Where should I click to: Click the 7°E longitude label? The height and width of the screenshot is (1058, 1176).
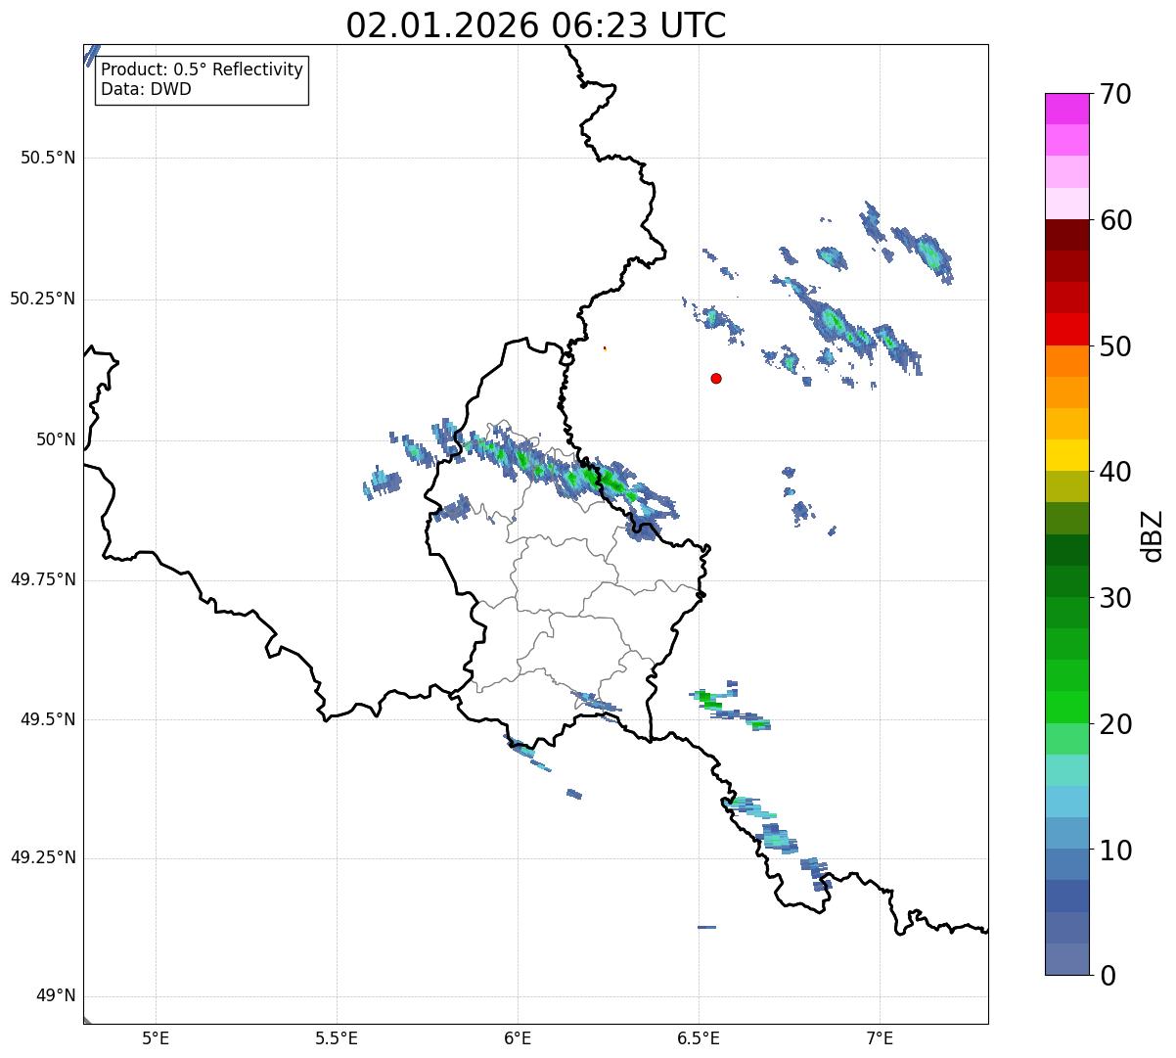[880, 1038]
